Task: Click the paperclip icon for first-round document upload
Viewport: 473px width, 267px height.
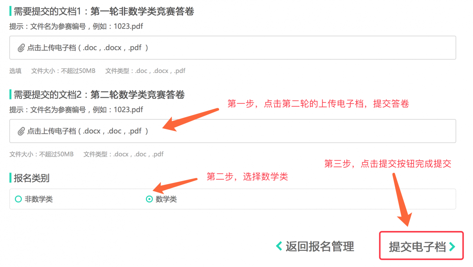Action: [x=21, y=48]
